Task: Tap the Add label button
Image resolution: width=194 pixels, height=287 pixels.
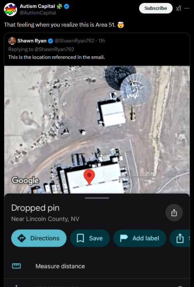Action: point(140,238)
